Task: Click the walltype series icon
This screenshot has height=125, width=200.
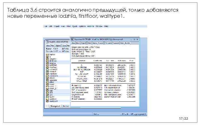Action: [x=47, y=99]
